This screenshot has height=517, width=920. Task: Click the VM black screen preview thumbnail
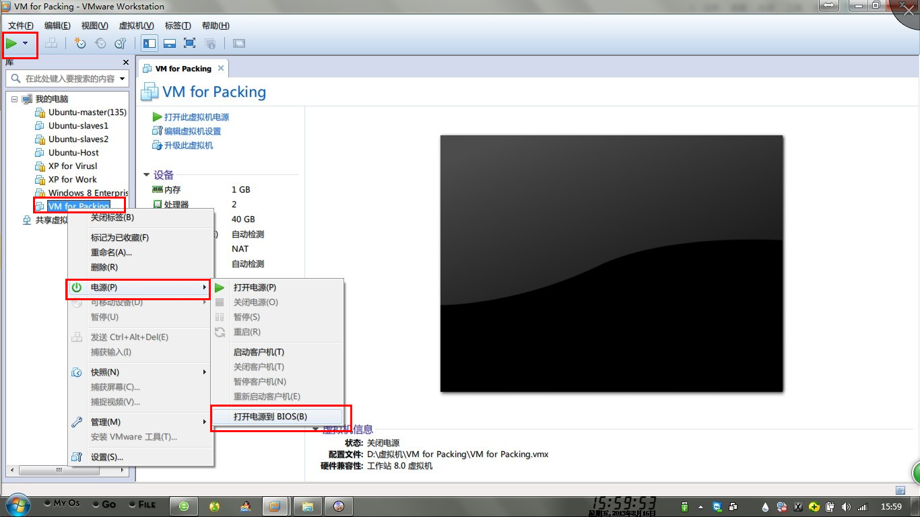click(612, 263)
